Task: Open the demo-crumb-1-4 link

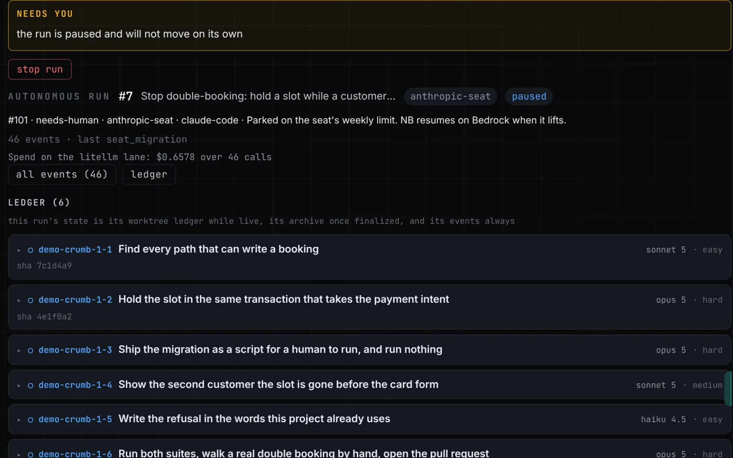Action: [75, 385]
